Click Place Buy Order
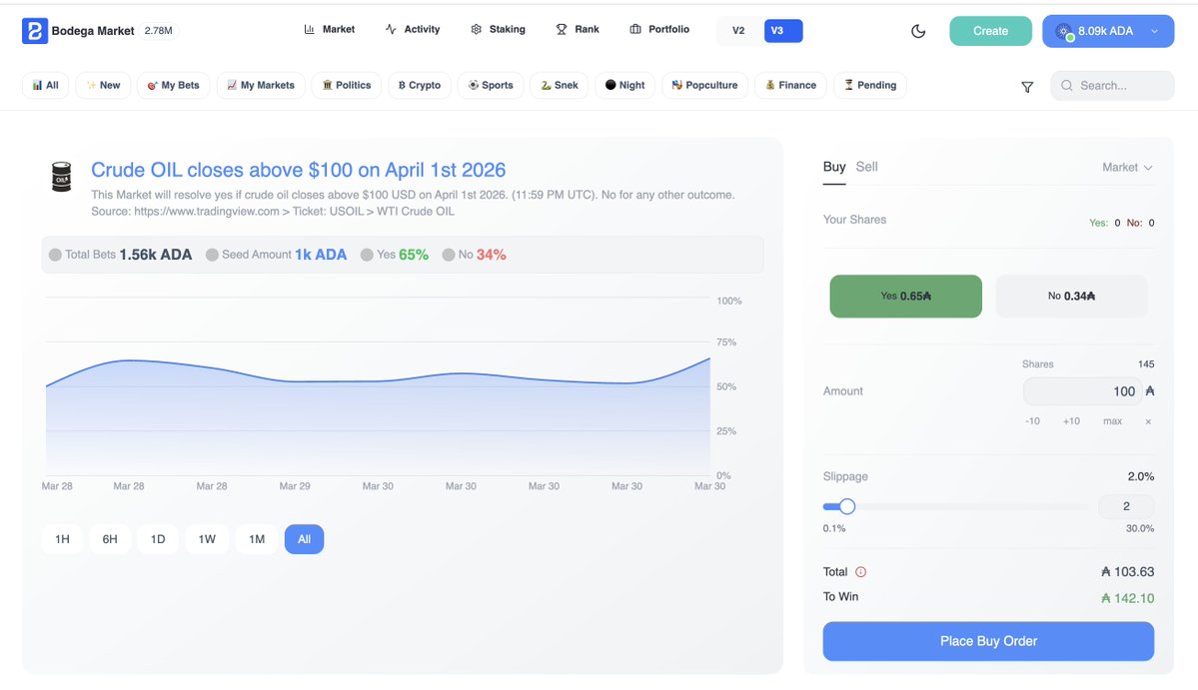The width and height of the screenshot is (1198, 690). pyautogui.click(x=988, y=641)
